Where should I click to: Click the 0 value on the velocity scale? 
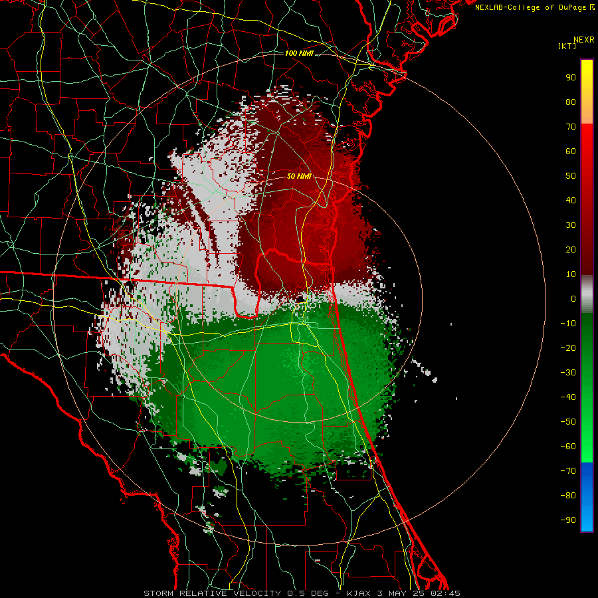573,299
